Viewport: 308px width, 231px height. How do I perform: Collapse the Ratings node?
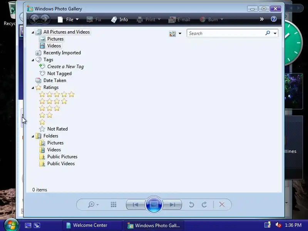(33, 88)
